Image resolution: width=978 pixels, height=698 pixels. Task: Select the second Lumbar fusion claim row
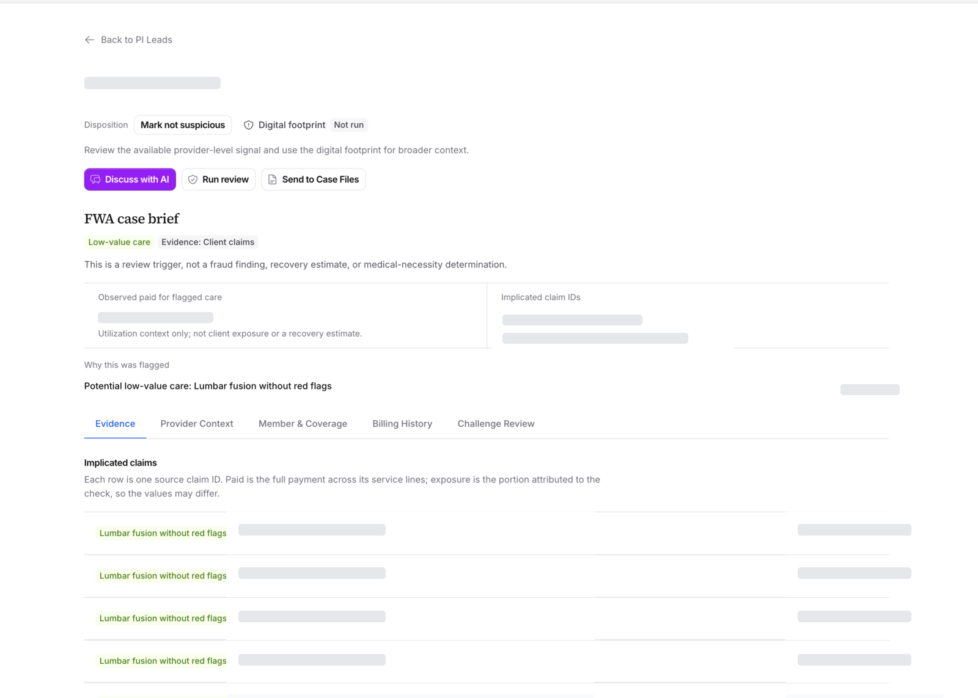coord(487,576)
